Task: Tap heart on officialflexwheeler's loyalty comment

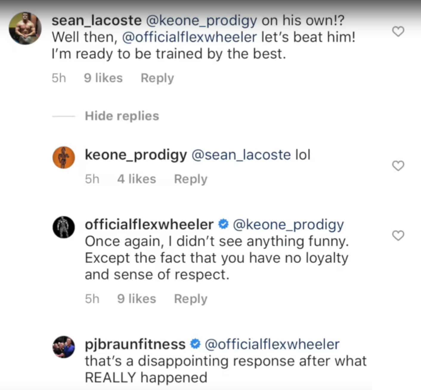Action: (x=398, y=235)
